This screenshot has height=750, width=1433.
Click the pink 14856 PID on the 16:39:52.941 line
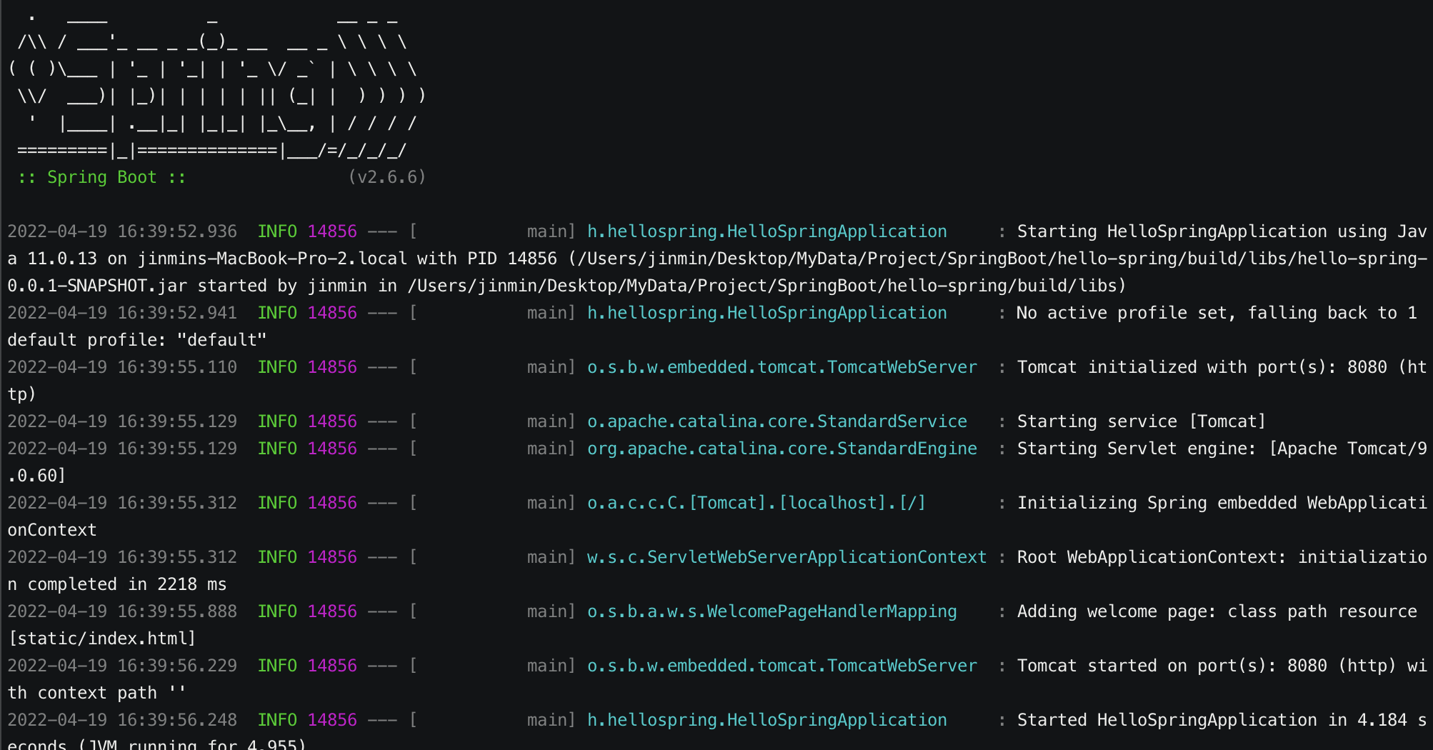[332, 313]
